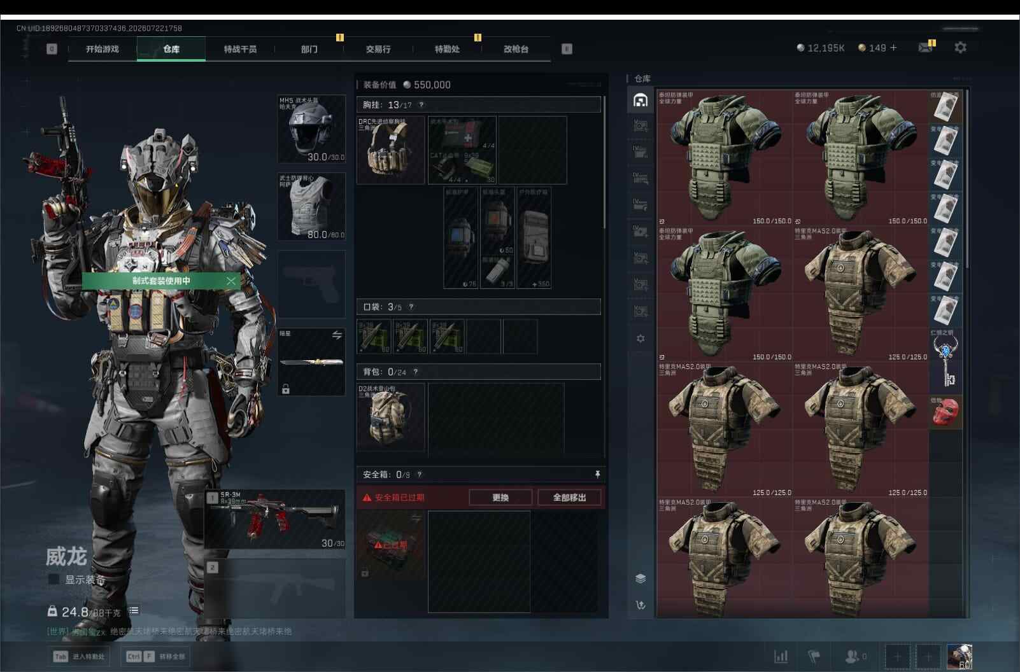Click the help icon next to 背包
Screen dimensions: 1020x672
point(416,372)
